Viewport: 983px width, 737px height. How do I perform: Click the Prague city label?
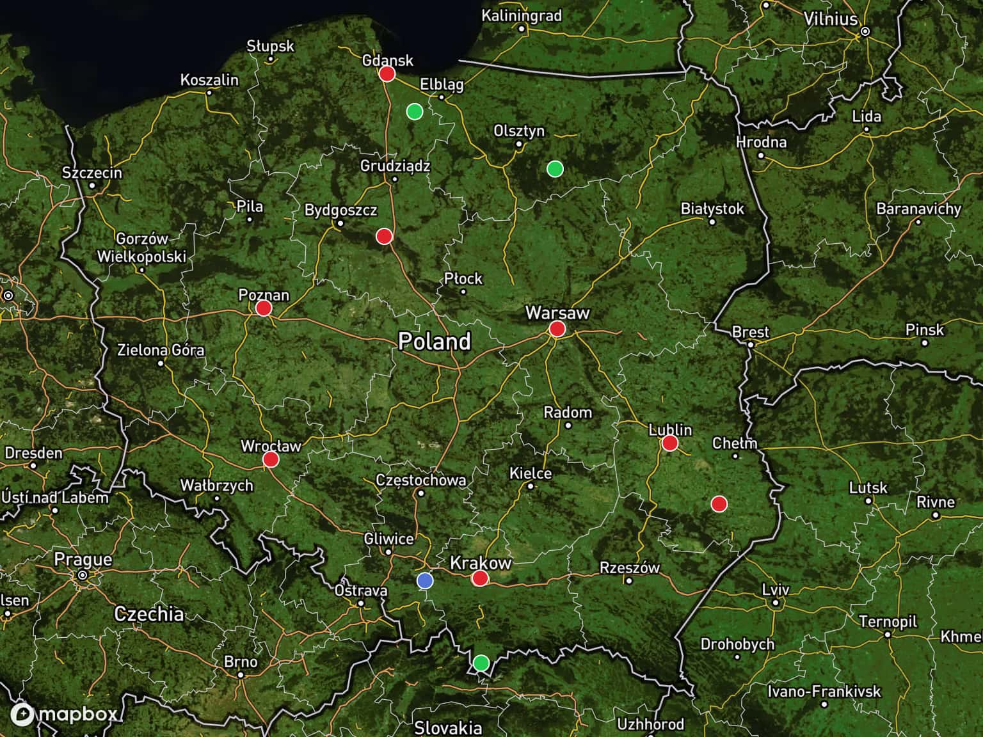[x=83, y=560]
